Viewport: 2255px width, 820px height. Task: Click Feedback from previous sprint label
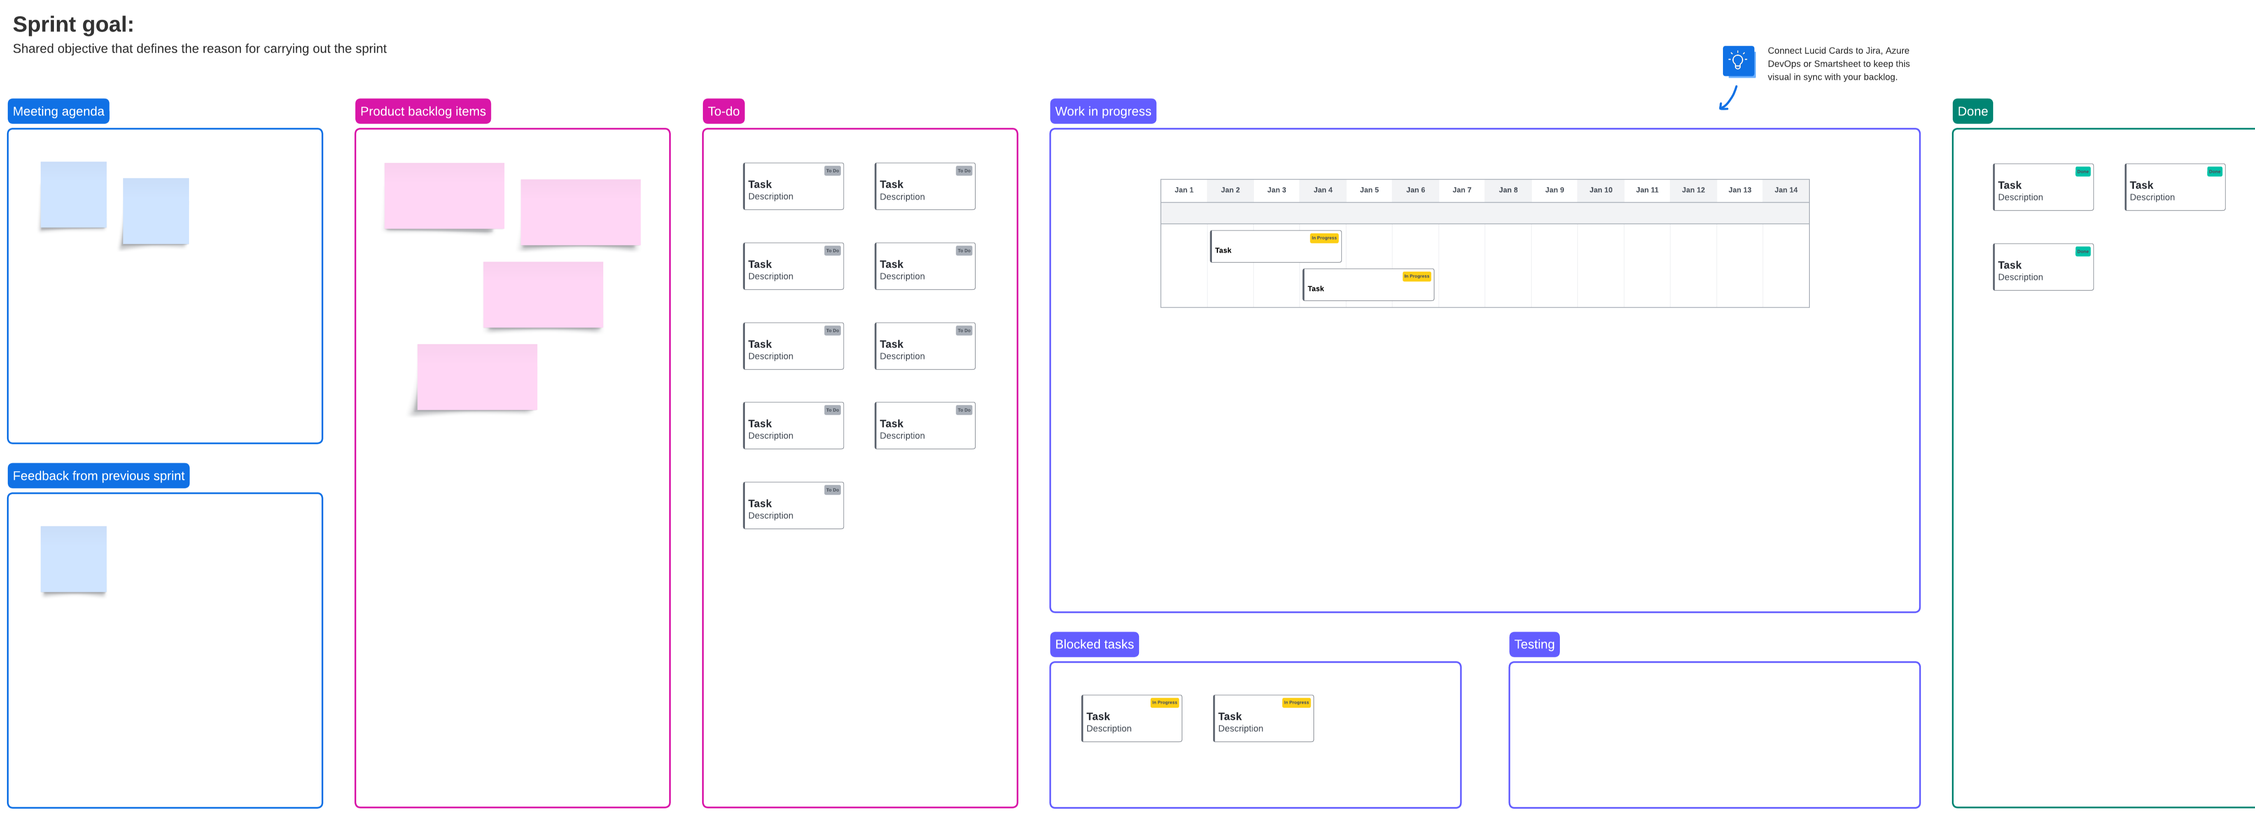click(99, 476)
